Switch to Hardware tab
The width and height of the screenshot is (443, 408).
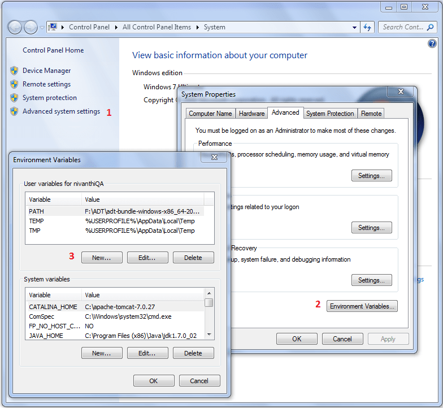pos(251,114)
